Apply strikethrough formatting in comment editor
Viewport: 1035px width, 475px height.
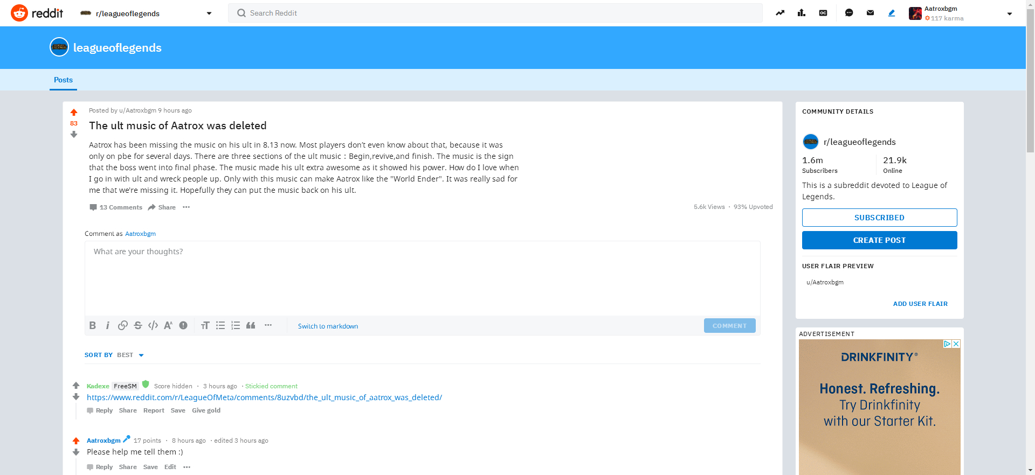click(138, 325)
